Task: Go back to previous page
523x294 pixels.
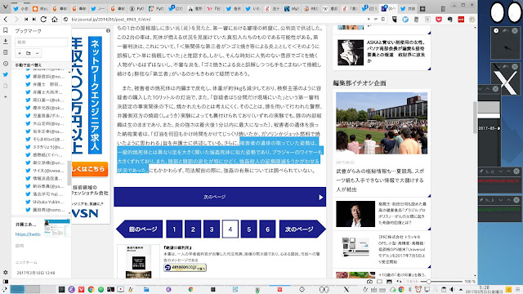Action: tap(6, 20)
